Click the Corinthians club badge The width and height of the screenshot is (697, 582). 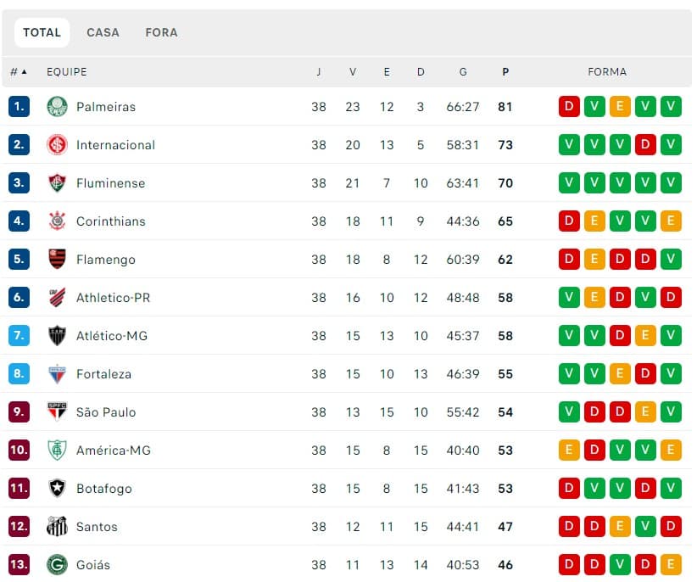pos(57,221)
